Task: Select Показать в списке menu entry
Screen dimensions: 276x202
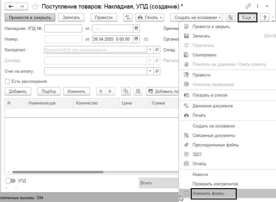Action: [227, 95]
